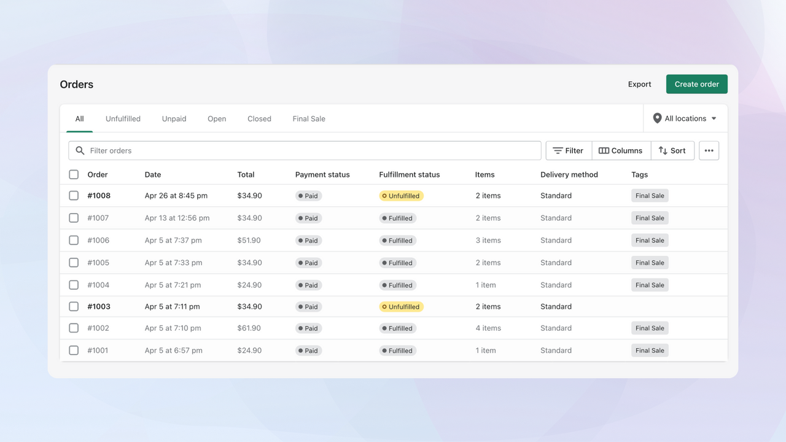Check the checkbox next to order #1005
The width and height of the screenshot is (786, 442).
pyautogui.click(x=74, y=262)
